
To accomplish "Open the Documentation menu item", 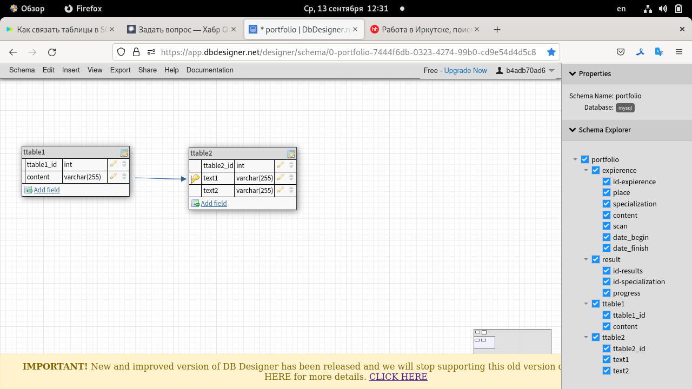I will (x=210, y=70).
